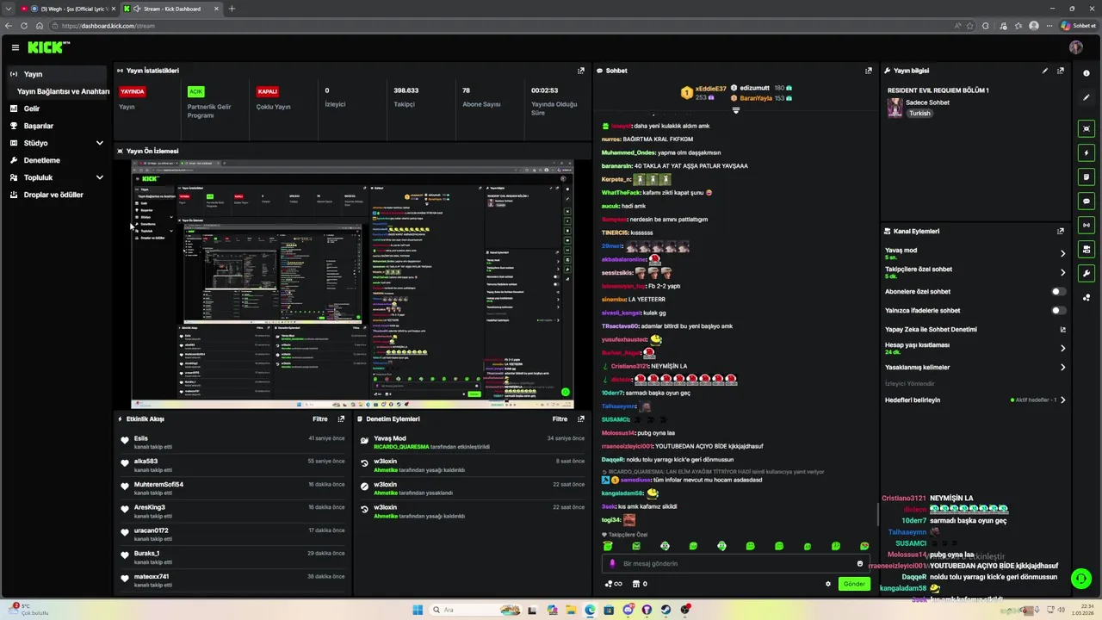The width and height of the screenshot is (1102, 620).
Task: Click the Sadece Sohbet category thumbnail
Action: pyautogui.click(x=895, y=108)
